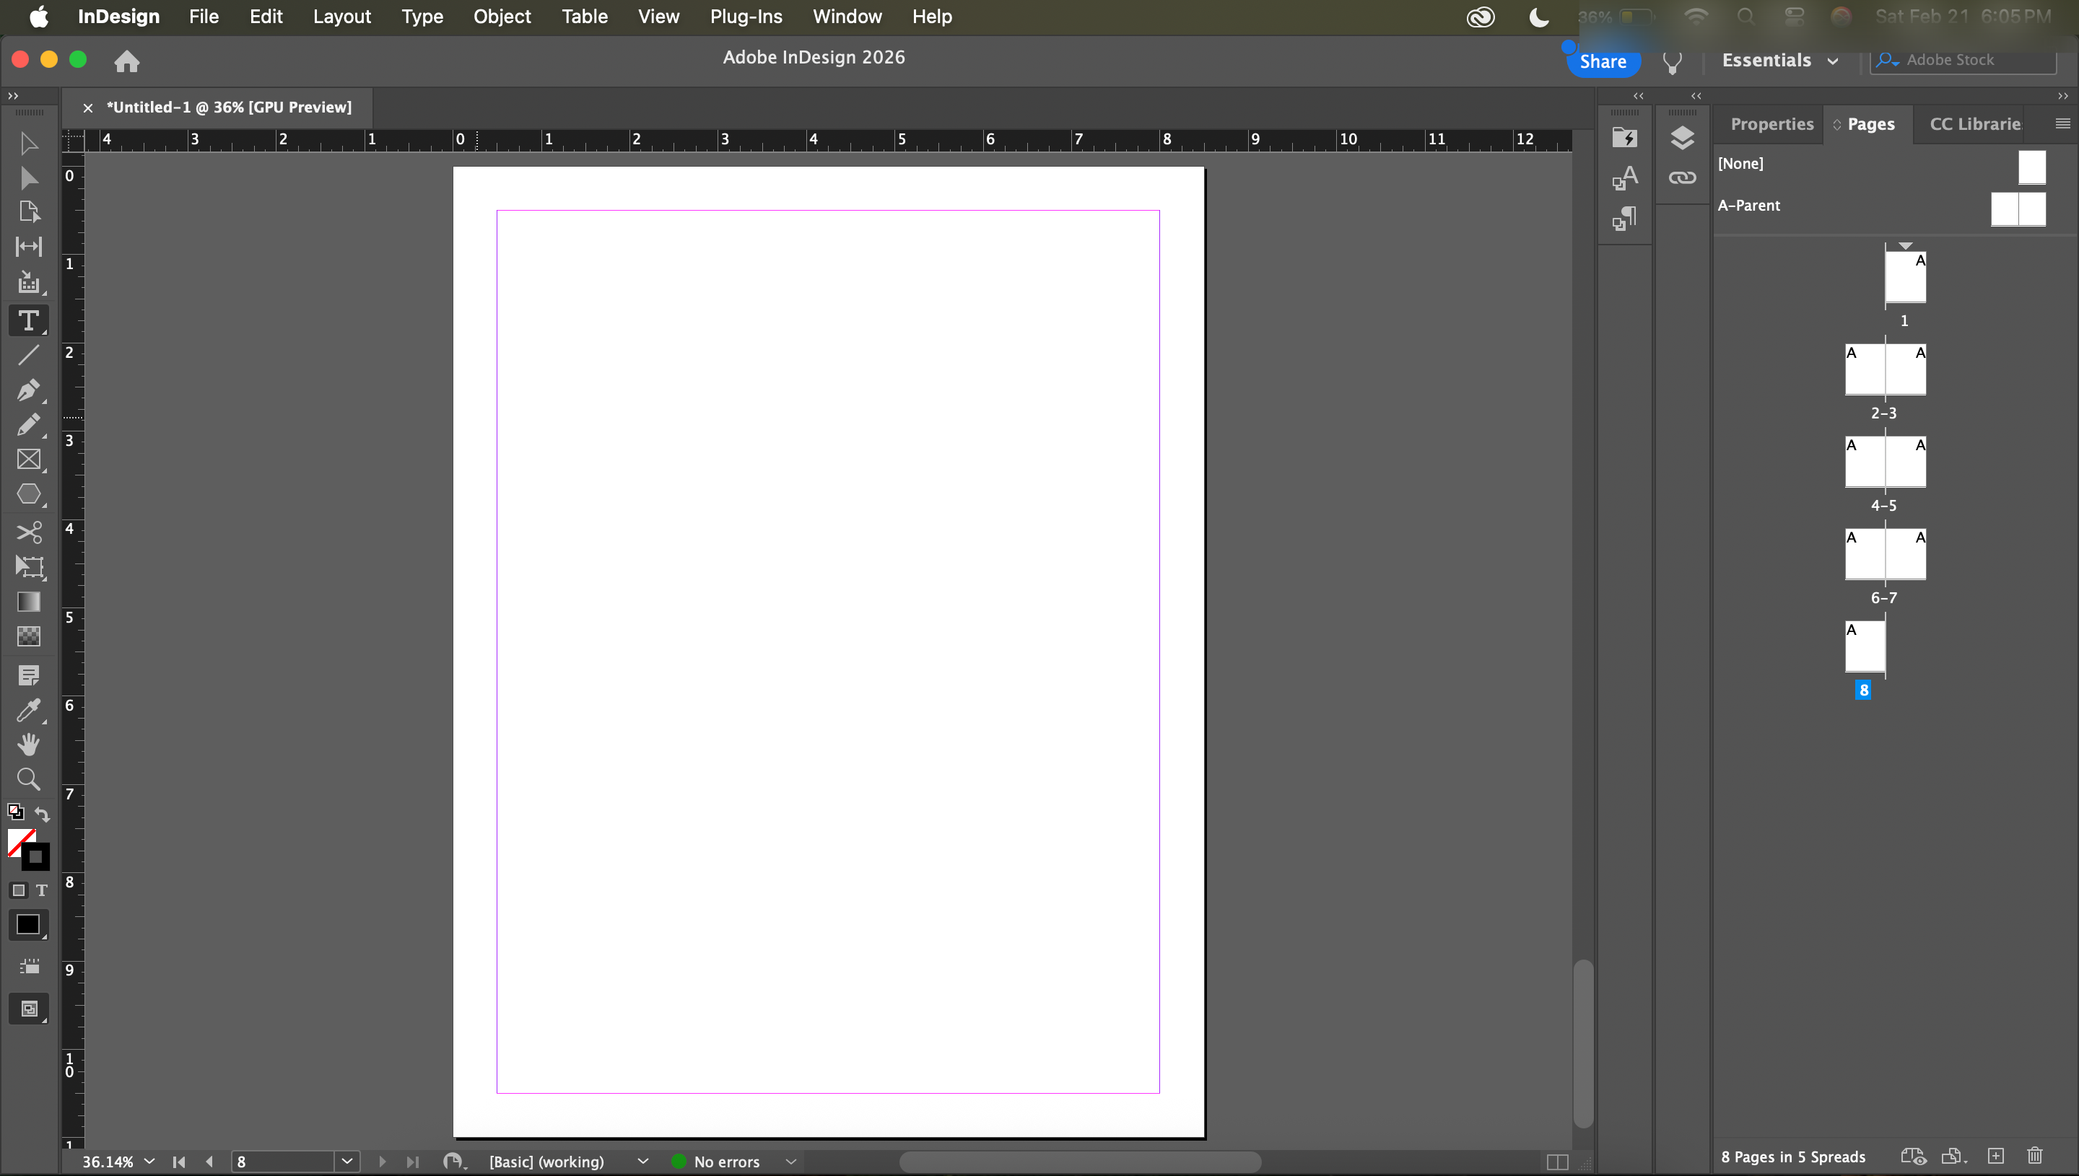Open the Links panel icon
This screenshot has height=1176, width=2079.
(x=1682, y=177)
